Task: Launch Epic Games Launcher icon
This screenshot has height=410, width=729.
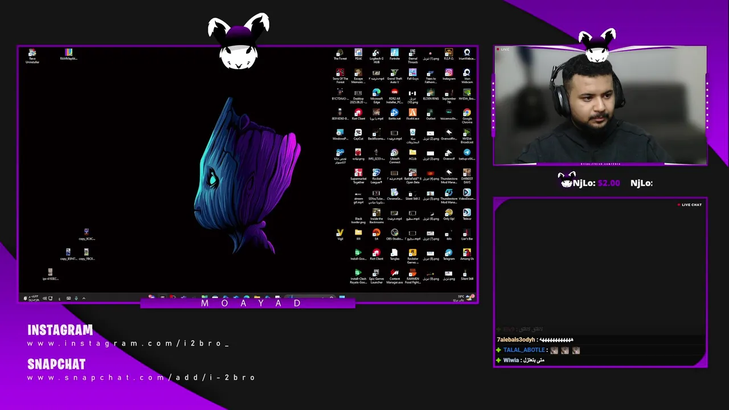Action: (376, 276)
